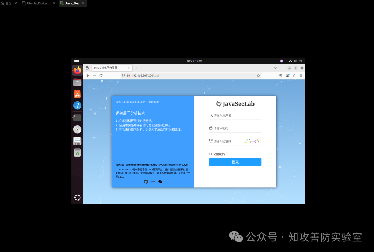374x252 pixels.
Task: Reload the login page
Action: click(x=101, y=75)
